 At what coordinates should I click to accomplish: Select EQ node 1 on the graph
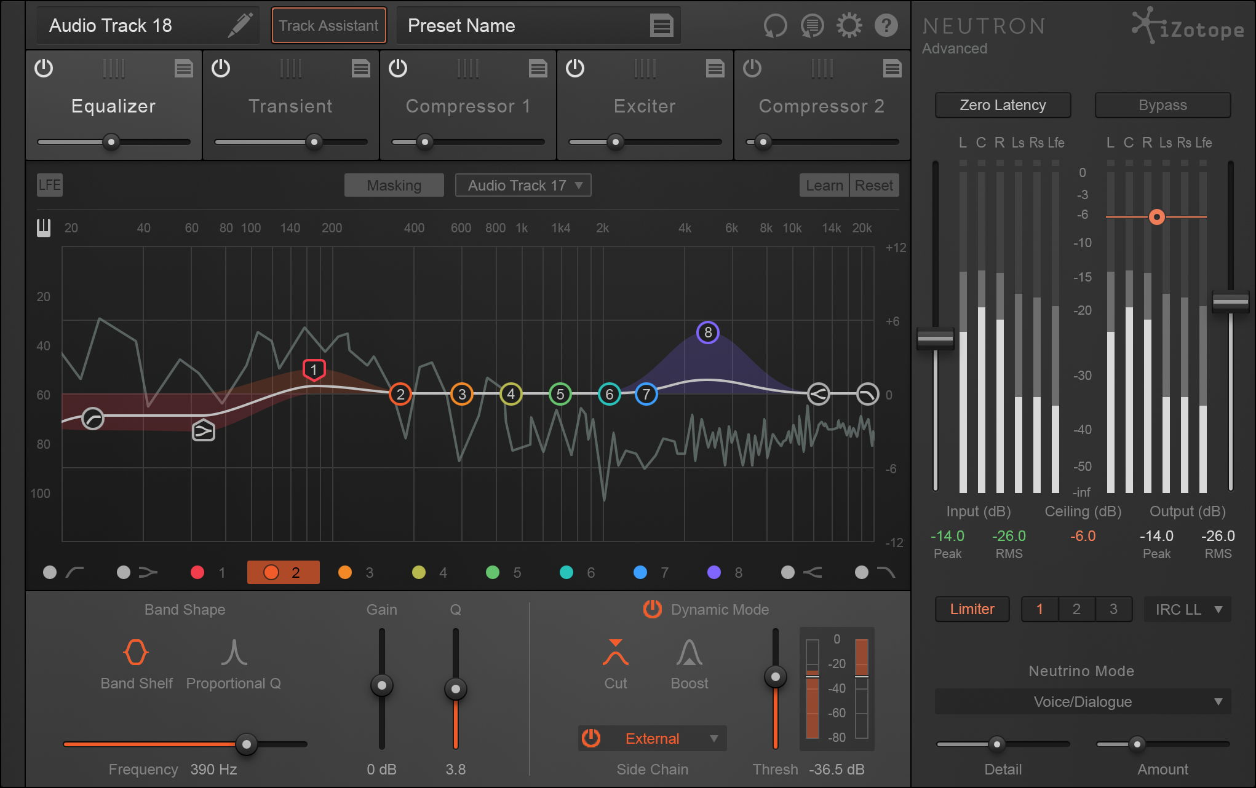[x=314, y=370]
